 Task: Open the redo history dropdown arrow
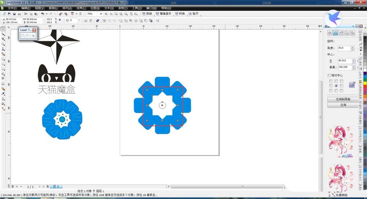(55, 14)
